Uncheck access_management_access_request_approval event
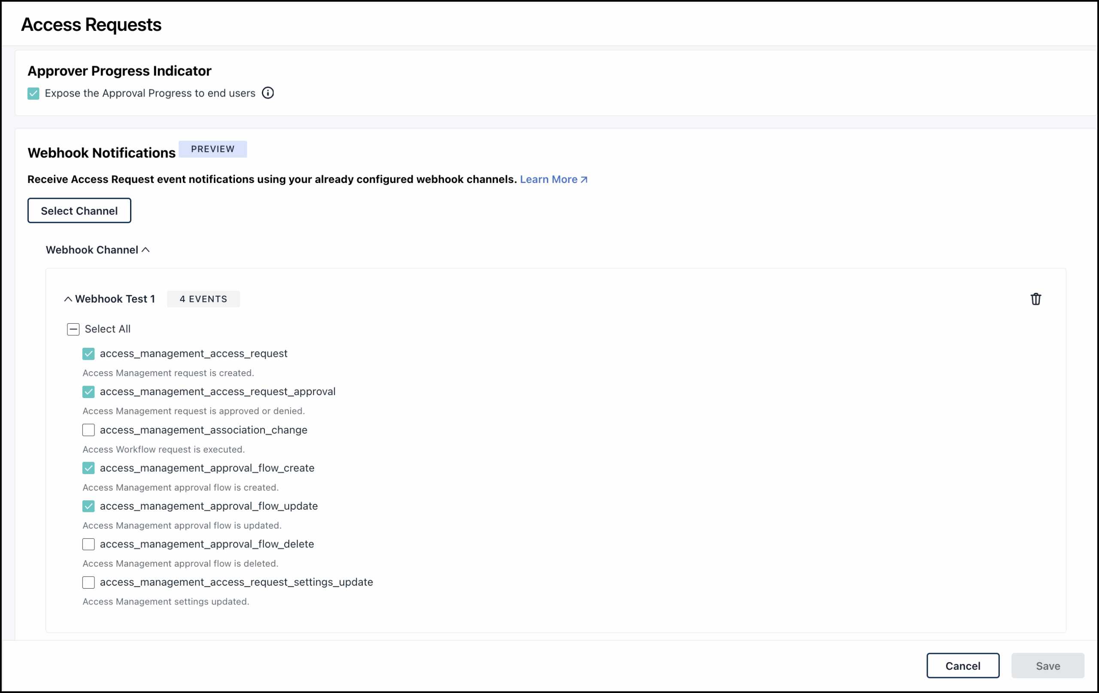 (x=88, y=392)
